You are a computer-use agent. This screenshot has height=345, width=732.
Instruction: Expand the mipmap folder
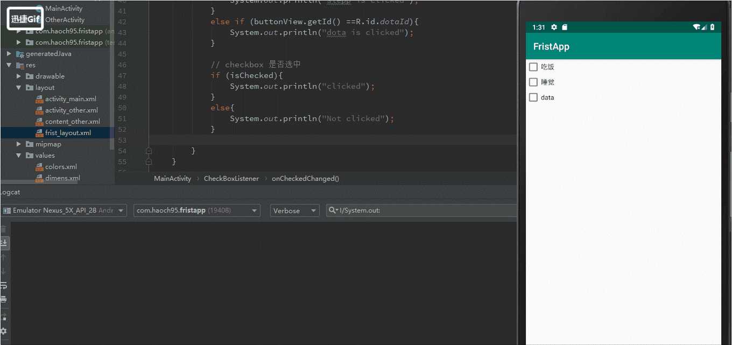tap(19, 144)
